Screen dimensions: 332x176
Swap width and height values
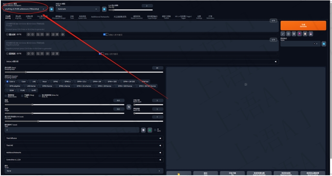129,107
